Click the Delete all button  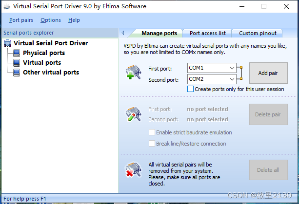pyautogui.click(x=268, y=170)
